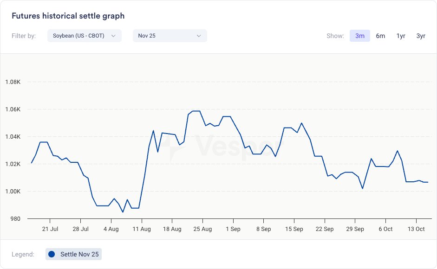
Task: Click the 1.06K y-axis label
Action: tap(13, 109)
